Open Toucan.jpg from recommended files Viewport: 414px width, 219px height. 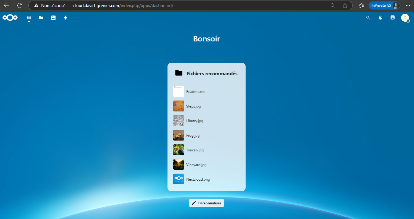click(x=207, y=150)
